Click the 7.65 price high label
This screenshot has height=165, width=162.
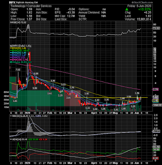coord(18,70)
